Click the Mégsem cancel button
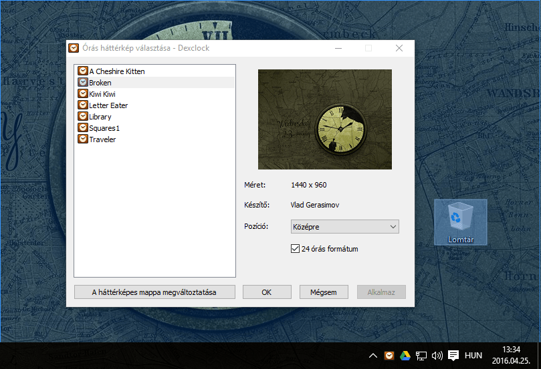Screen dimensions: 541x369 point(324,292)
